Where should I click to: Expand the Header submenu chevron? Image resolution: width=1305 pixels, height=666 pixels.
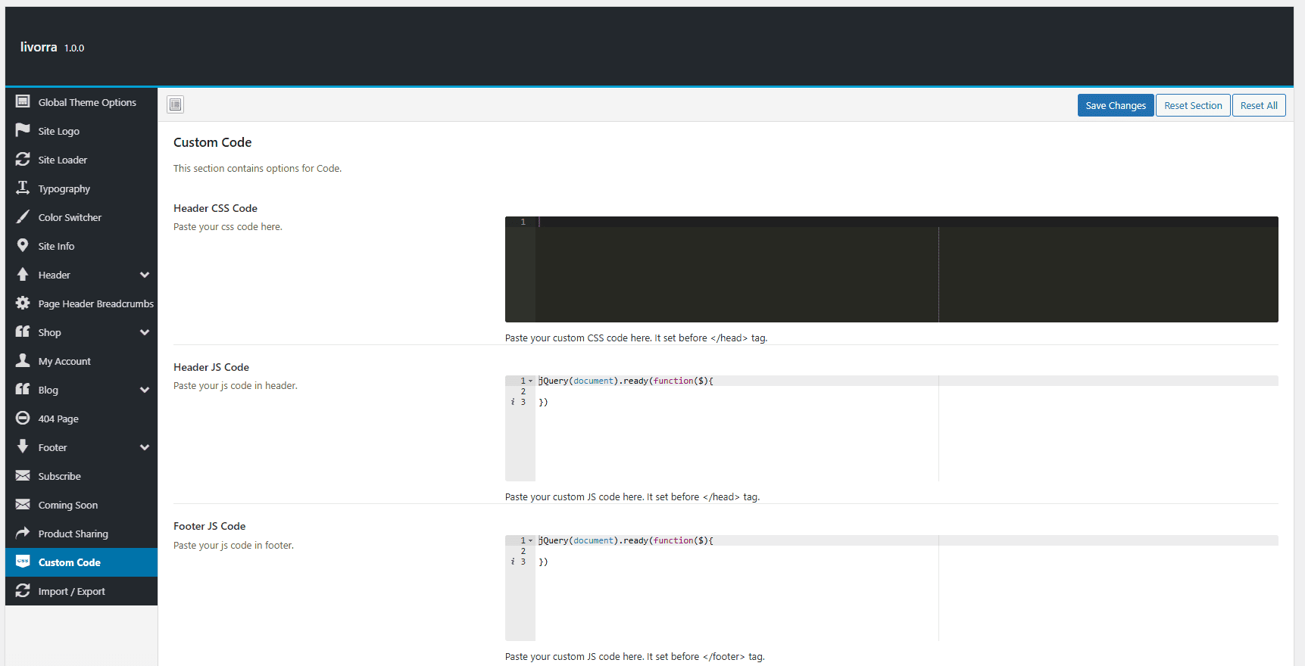click(x=145, y=275)
